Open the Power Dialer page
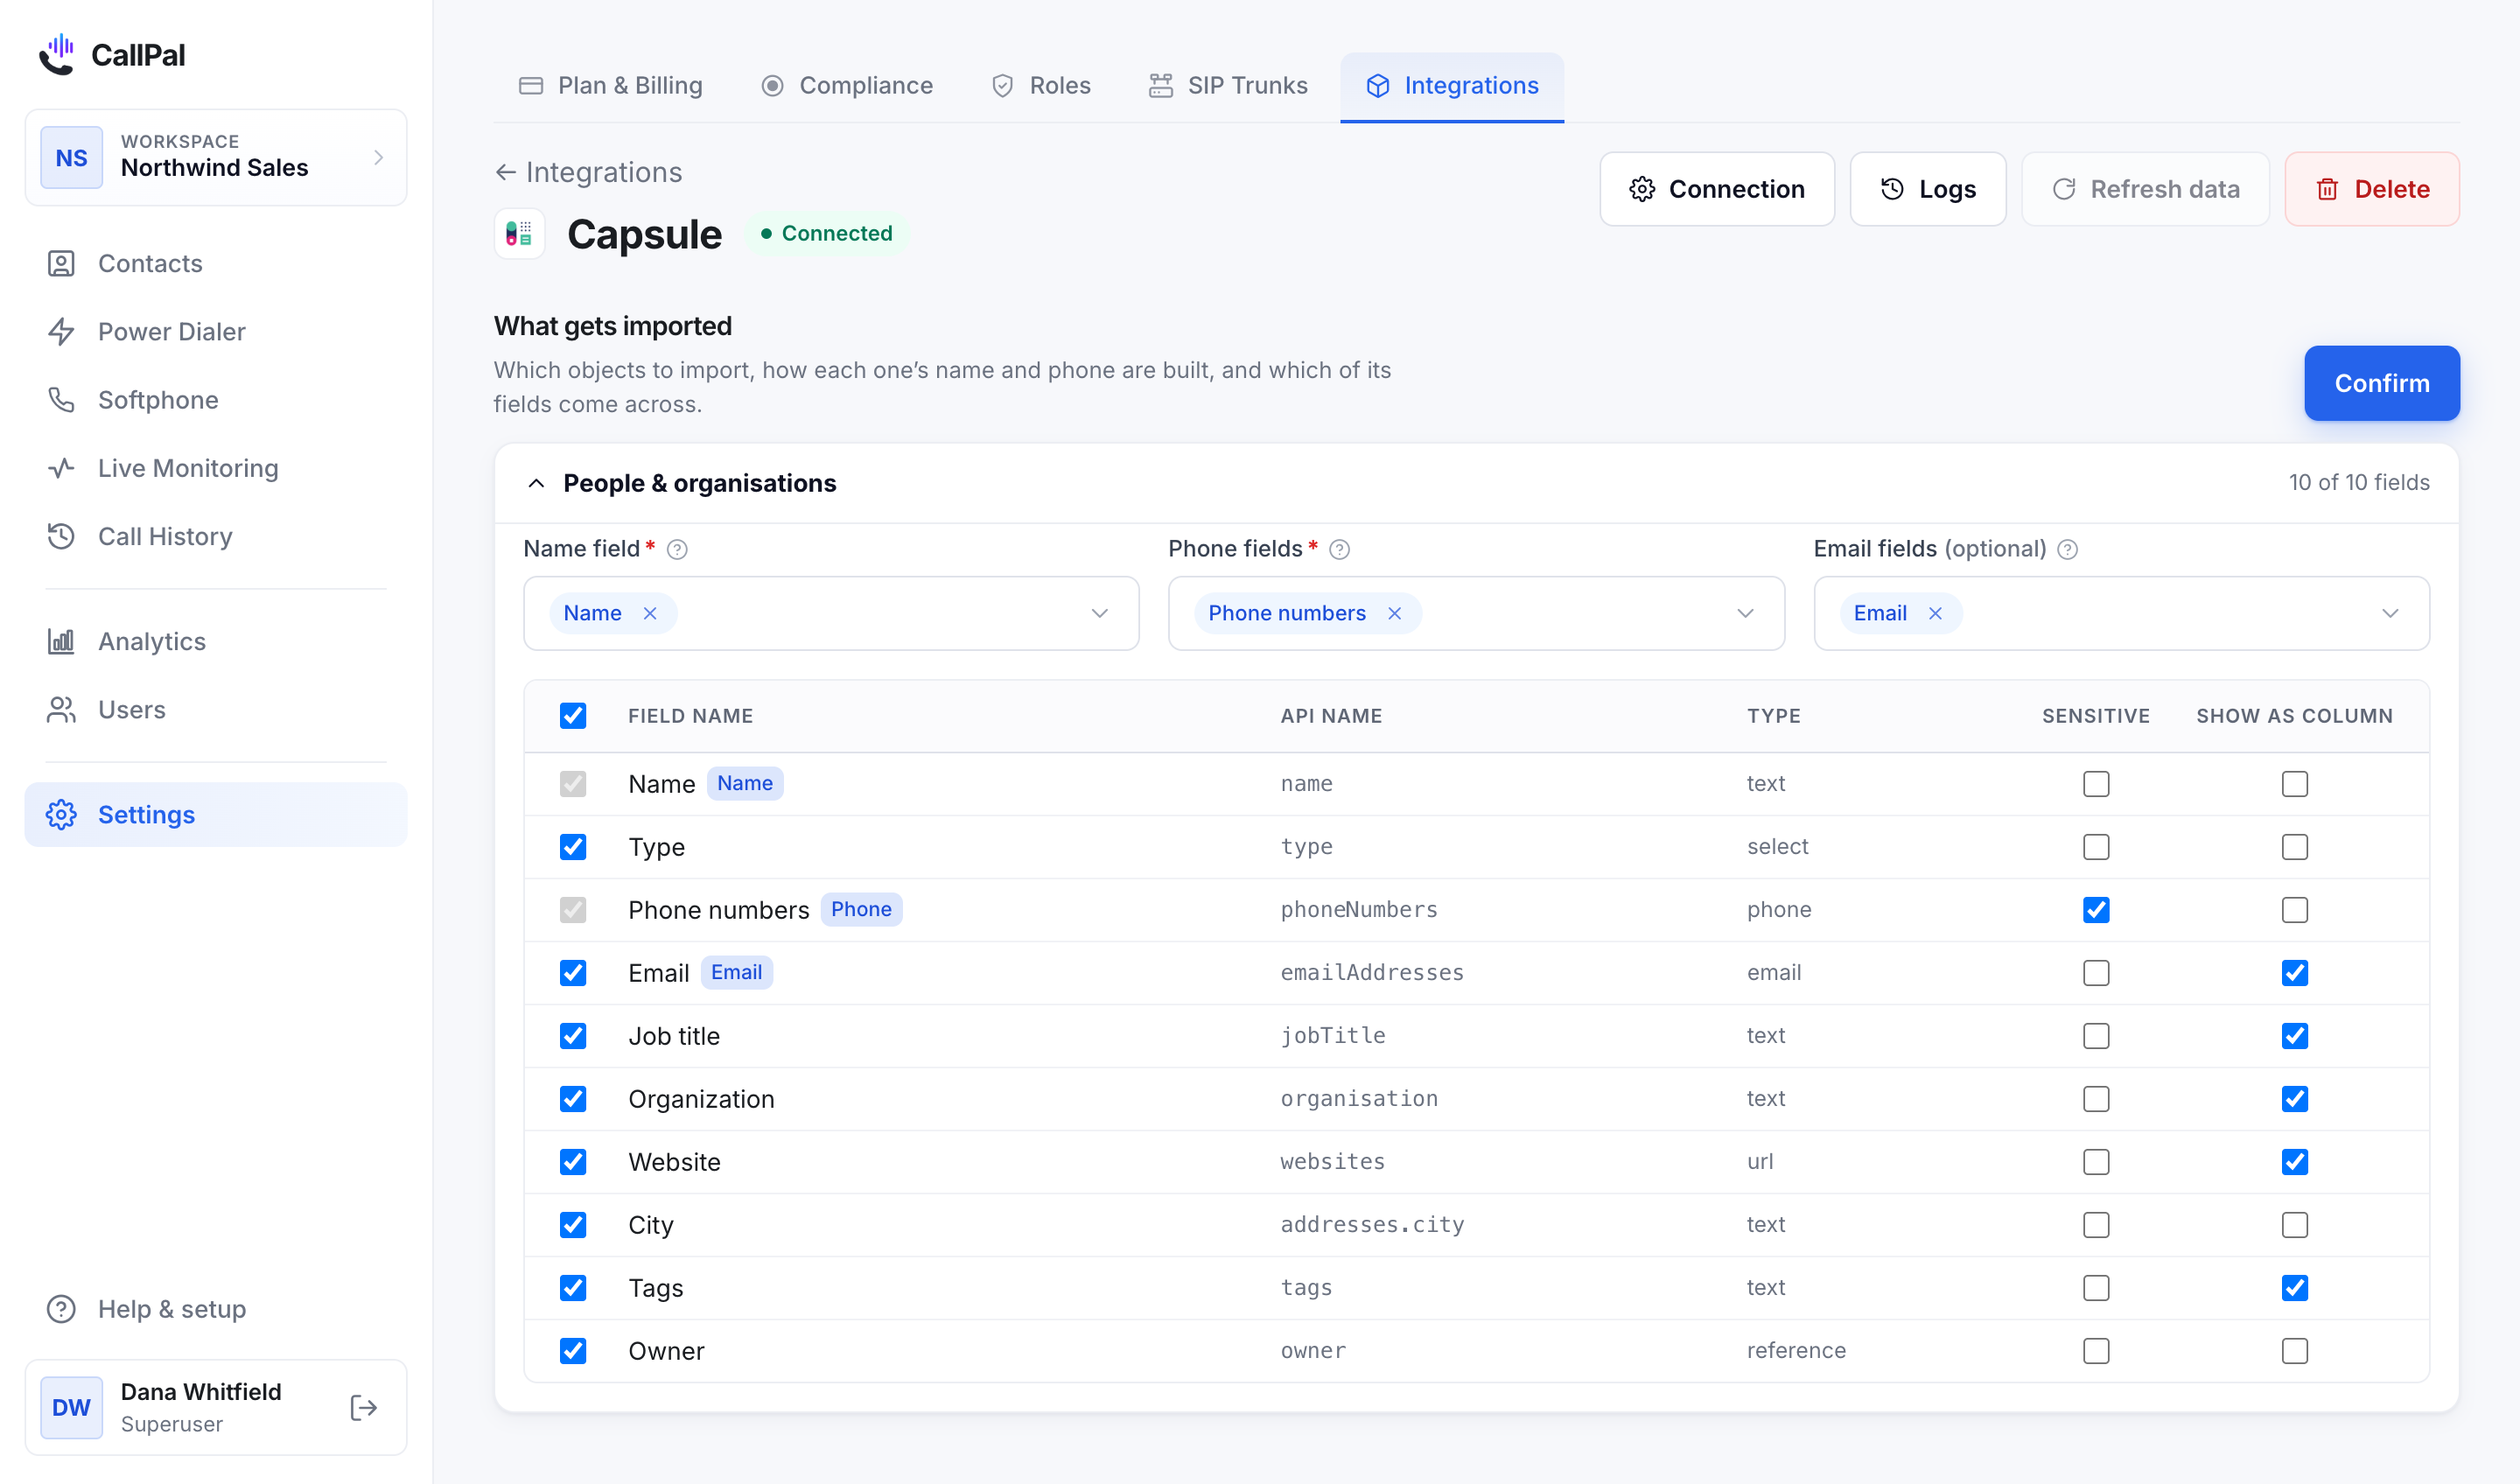This screenshot has height=1484, width=2520. coord(216,331)
